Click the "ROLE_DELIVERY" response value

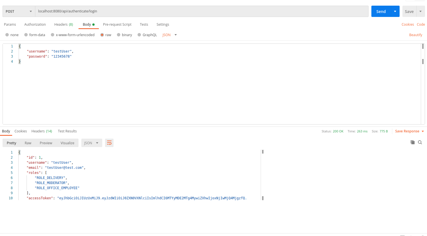(50, 178)
